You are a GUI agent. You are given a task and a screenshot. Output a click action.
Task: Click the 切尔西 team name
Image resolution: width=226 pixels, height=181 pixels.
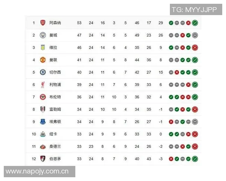[55, 72]
